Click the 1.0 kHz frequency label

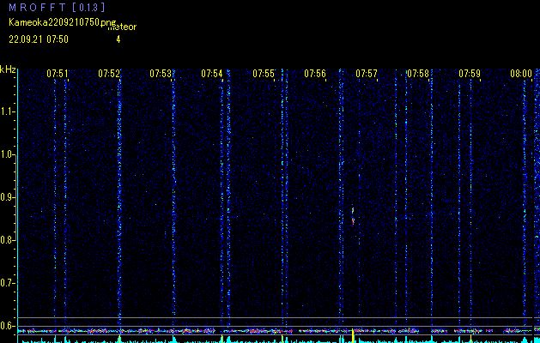tap(7, 154)
